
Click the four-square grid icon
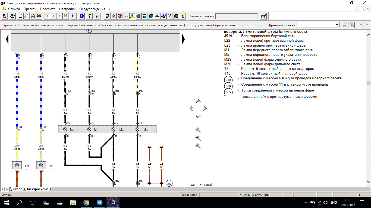tap(108, 16)
